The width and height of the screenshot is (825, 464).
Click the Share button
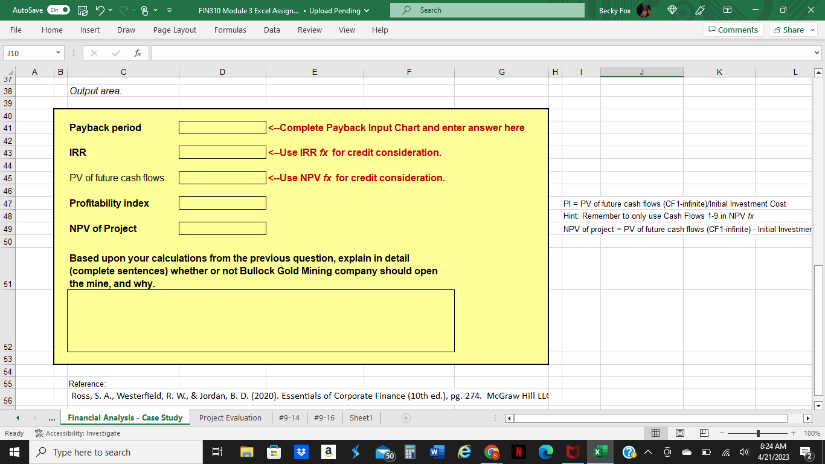point(791,30)
